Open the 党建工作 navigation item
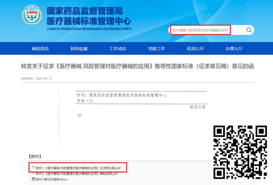 (156, 49)
